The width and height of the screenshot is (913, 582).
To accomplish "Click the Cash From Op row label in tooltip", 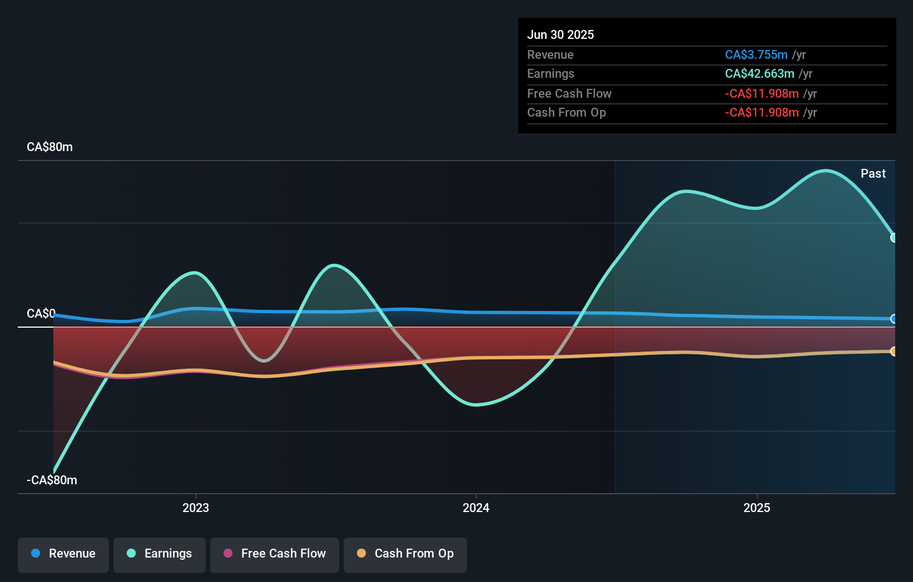I will tap(567, 113).
